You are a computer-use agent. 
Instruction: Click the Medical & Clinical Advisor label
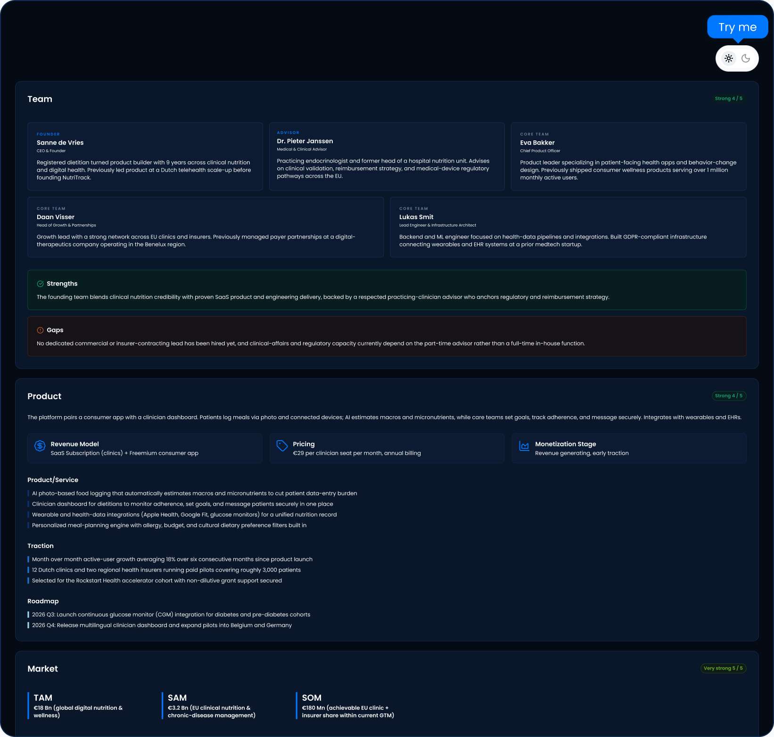[302, 149]
